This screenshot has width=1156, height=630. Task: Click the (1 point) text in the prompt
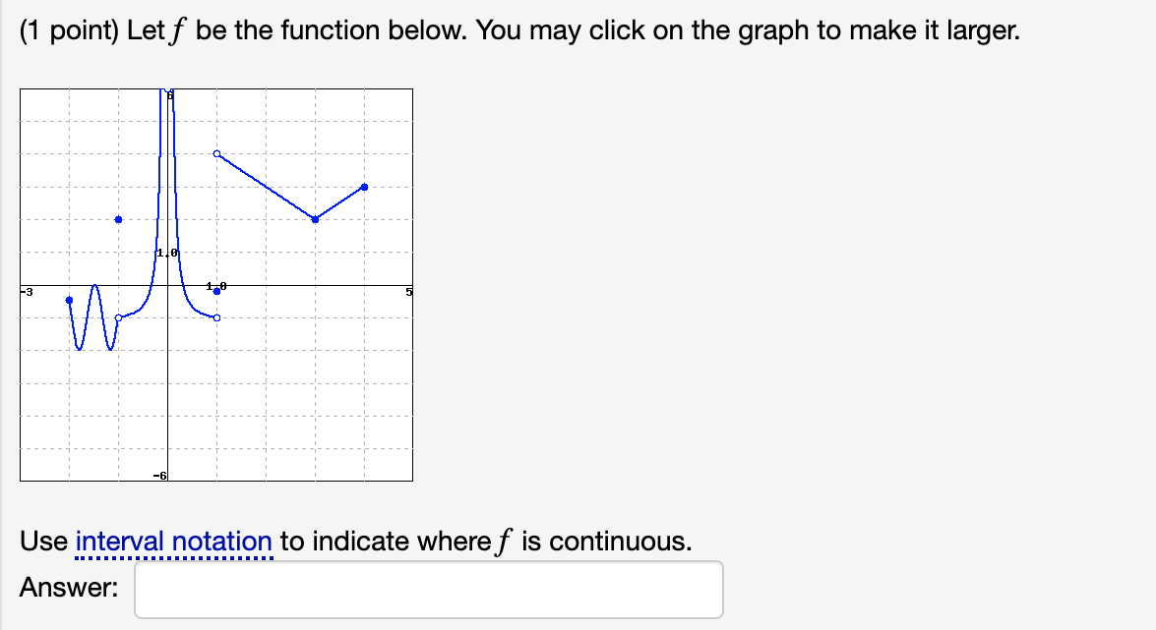click(69, 30)
